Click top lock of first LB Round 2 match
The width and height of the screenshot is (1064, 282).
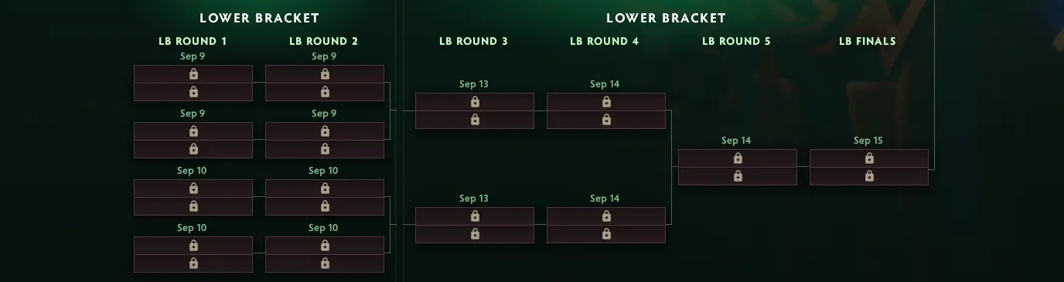[x=325, y=74]
